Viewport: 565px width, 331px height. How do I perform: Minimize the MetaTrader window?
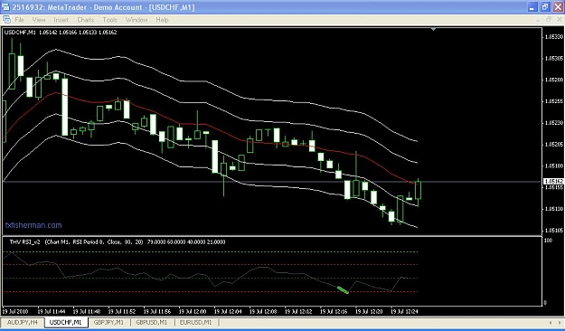point(532,7)
